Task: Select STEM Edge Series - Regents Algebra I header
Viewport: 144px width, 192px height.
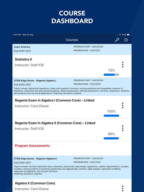Action: (72, 87)
